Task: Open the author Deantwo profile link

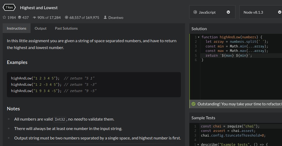Action: pos(116,18)
